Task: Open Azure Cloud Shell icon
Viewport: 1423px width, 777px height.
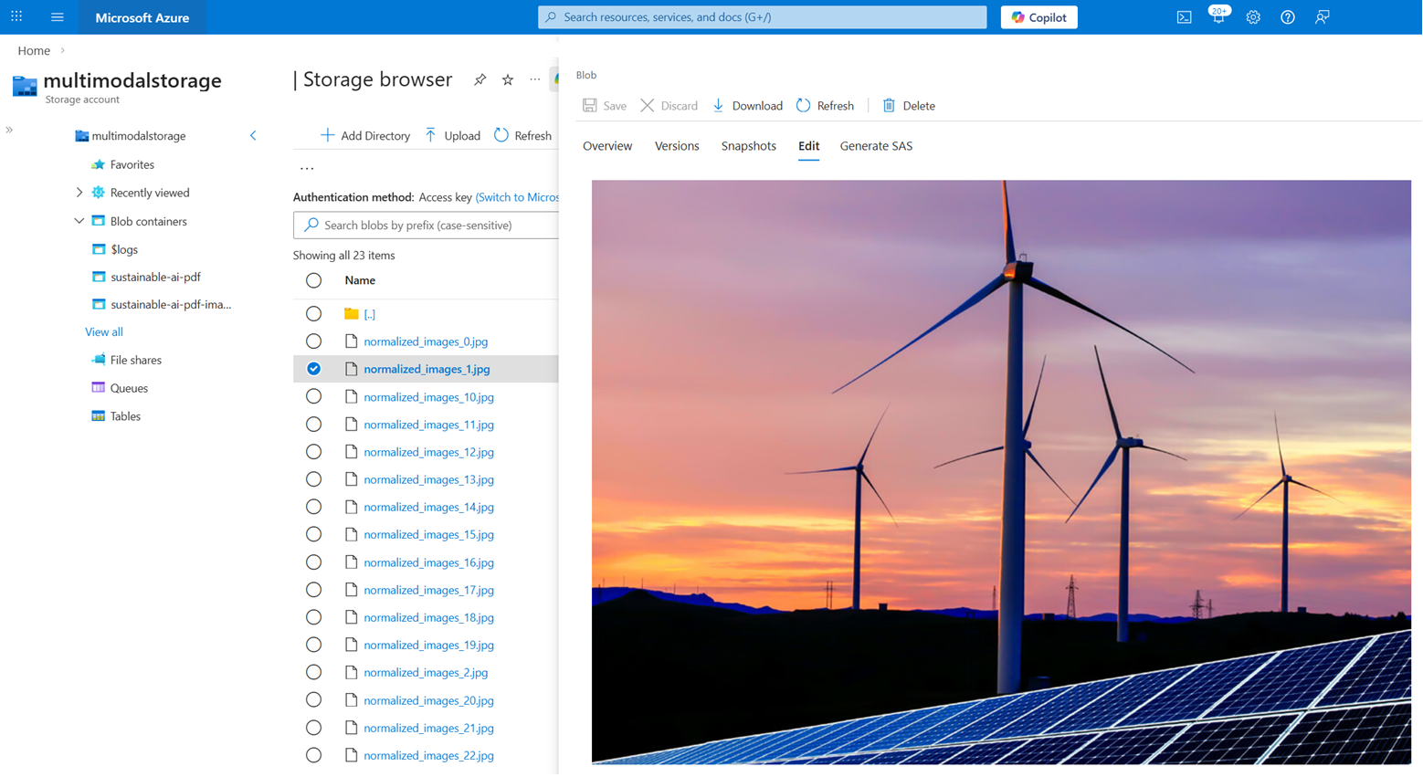Action: tap(1184, 17)
